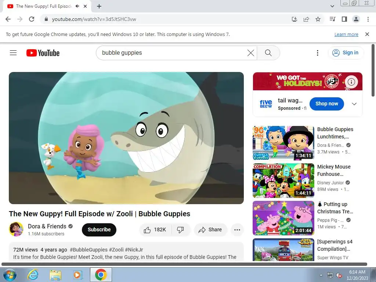Mute tab via speaker icon on tab
376x282 pixels.
point(77,6)
